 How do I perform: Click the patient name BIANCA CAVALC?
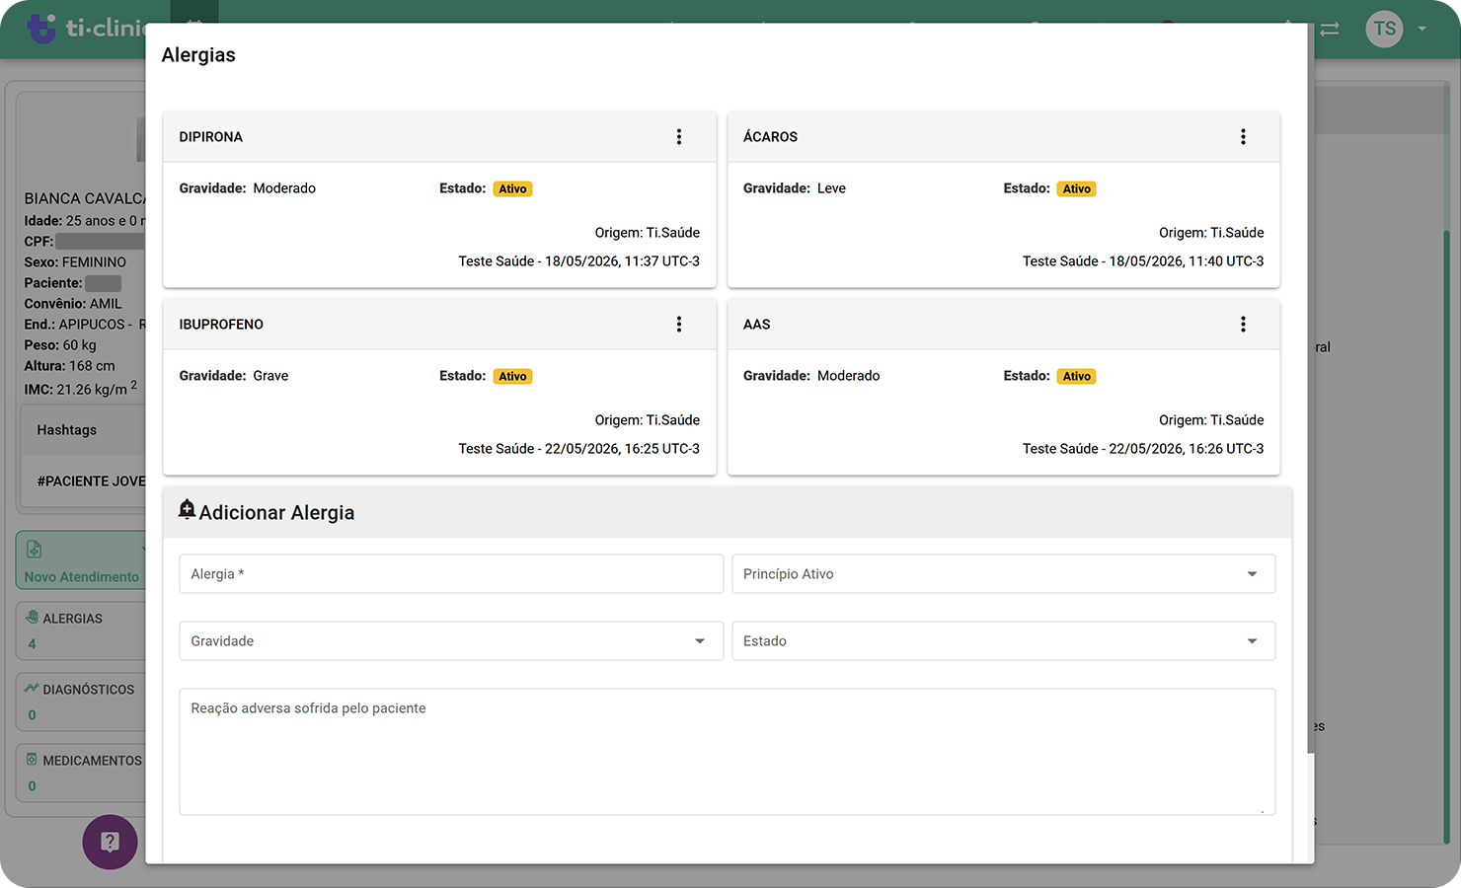point(85,198)
